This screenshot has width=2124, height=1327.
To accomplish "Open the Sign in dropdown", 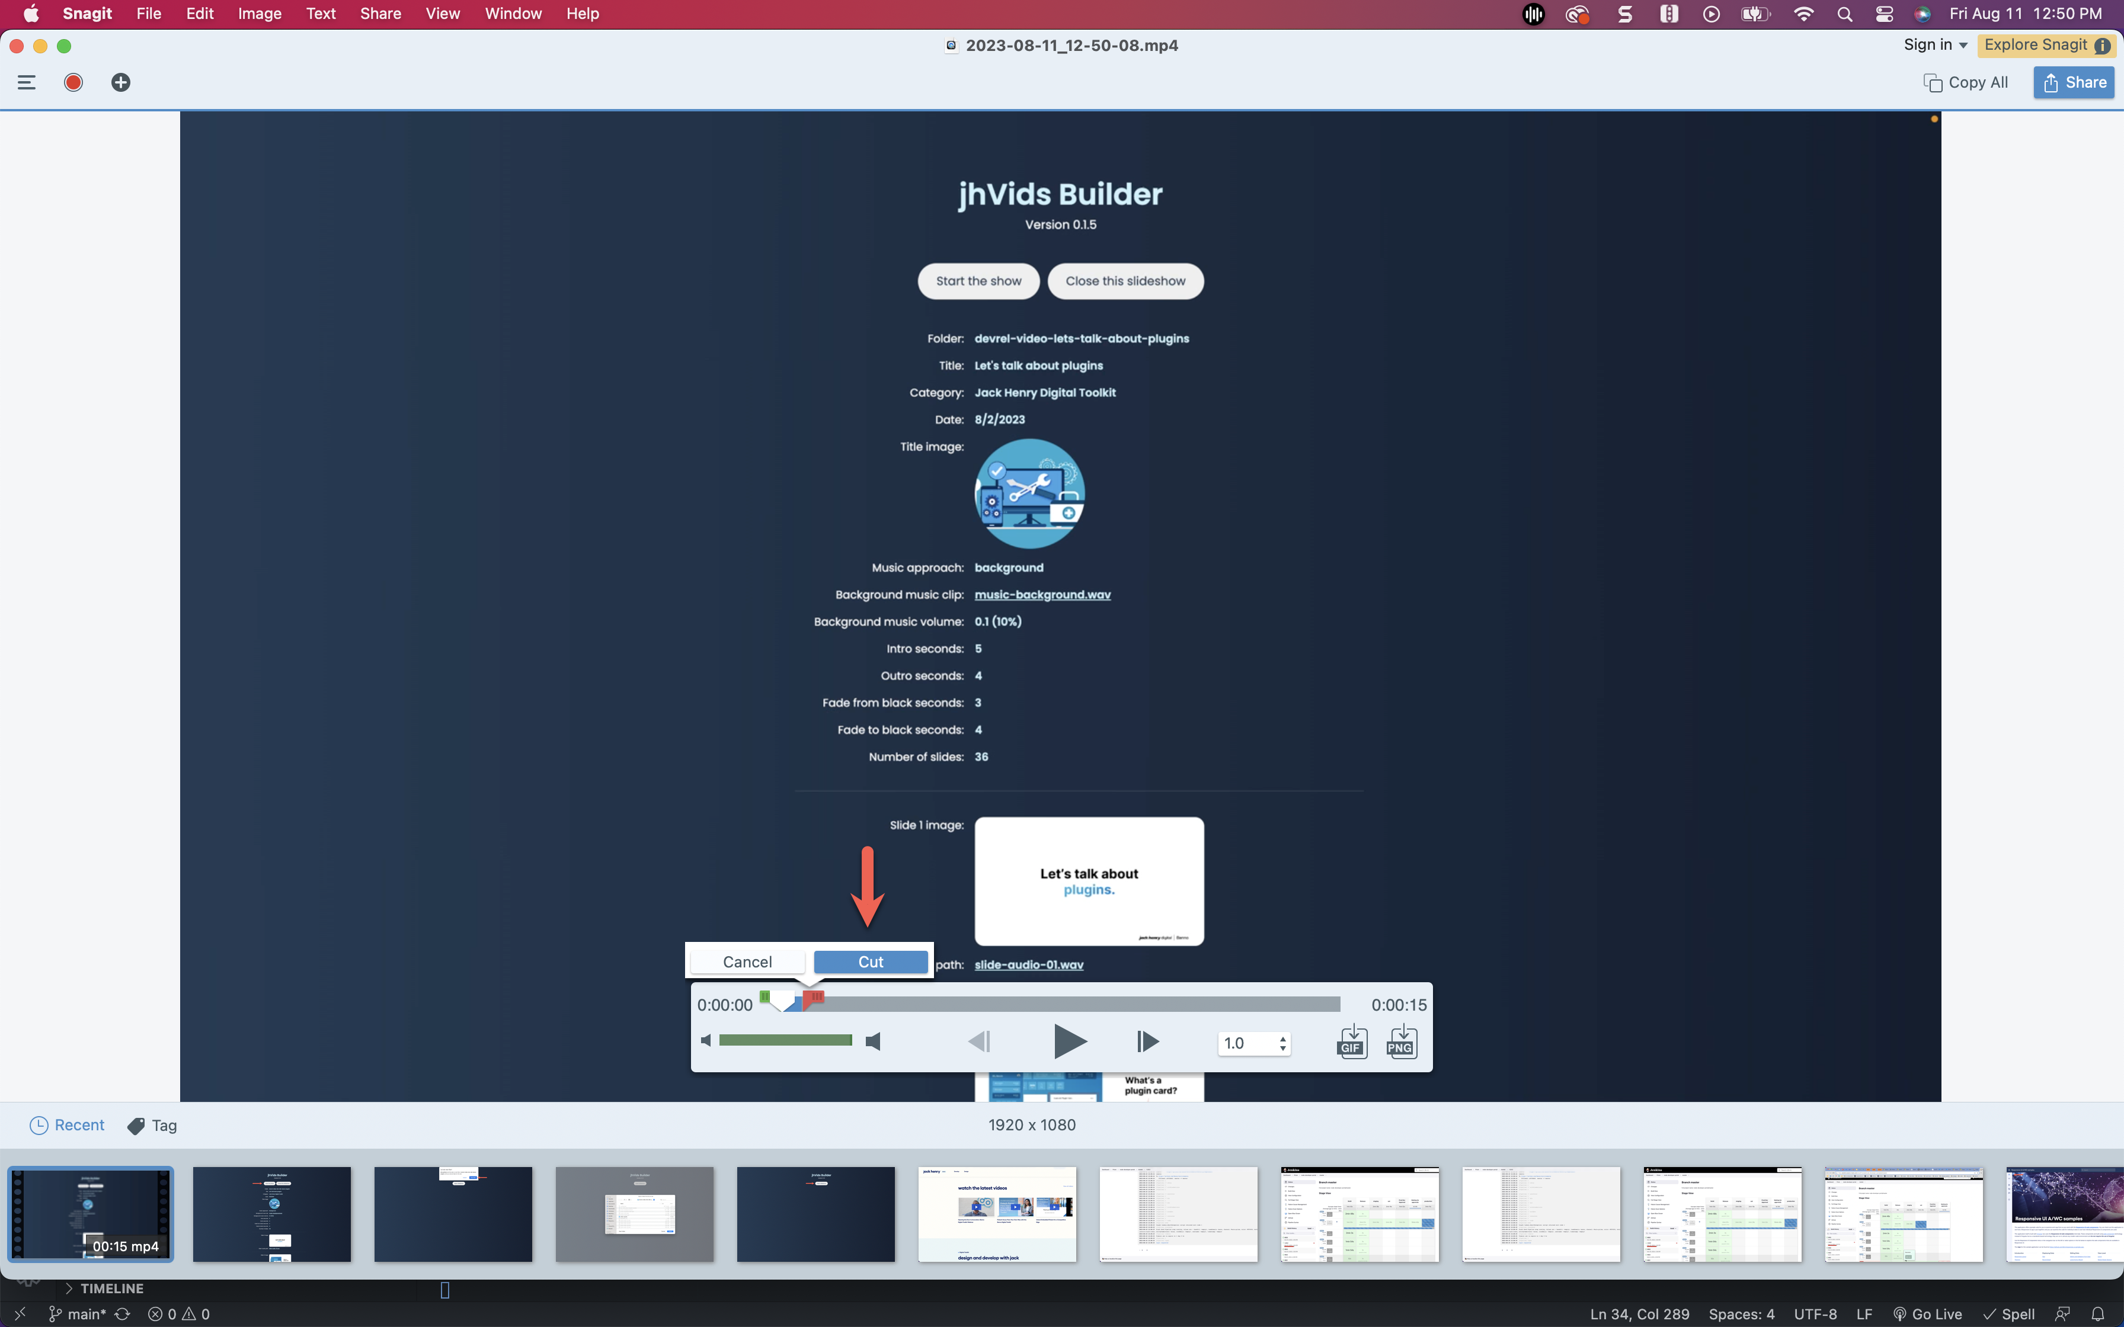I will [1936, 45].
